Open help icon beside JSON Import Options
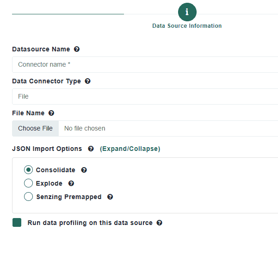The image size is (278, 256). pos(91,149)
